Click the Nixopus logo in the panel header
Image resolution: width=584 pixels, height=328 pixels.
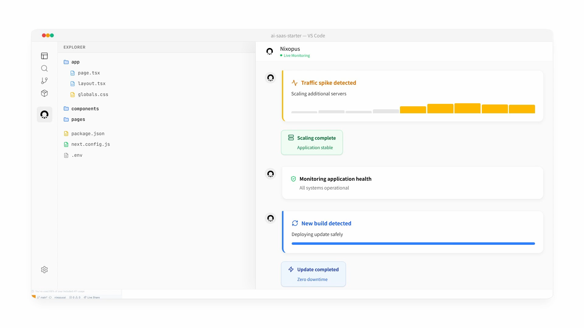pyautogui.click(x=269, y=51)
